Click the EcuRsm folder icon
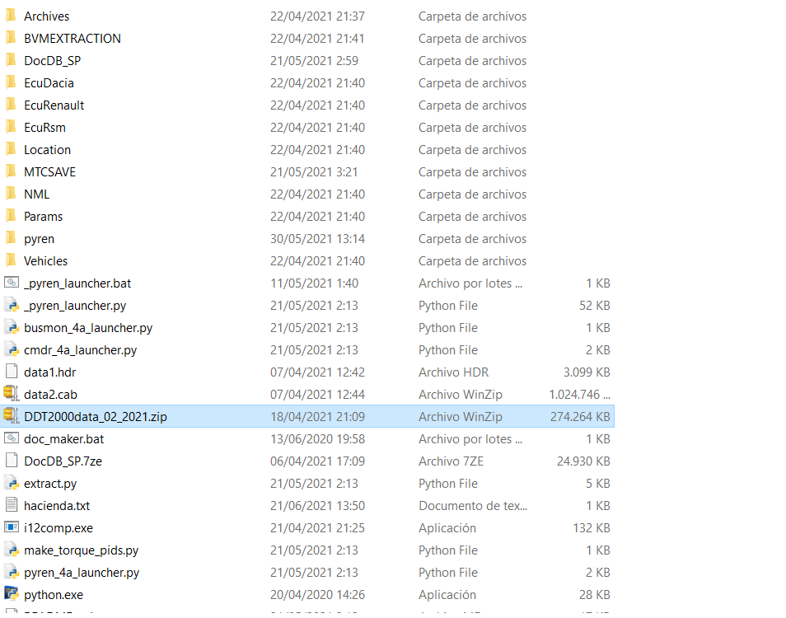This screenshot has width=786, height=618. pos(11,128)
